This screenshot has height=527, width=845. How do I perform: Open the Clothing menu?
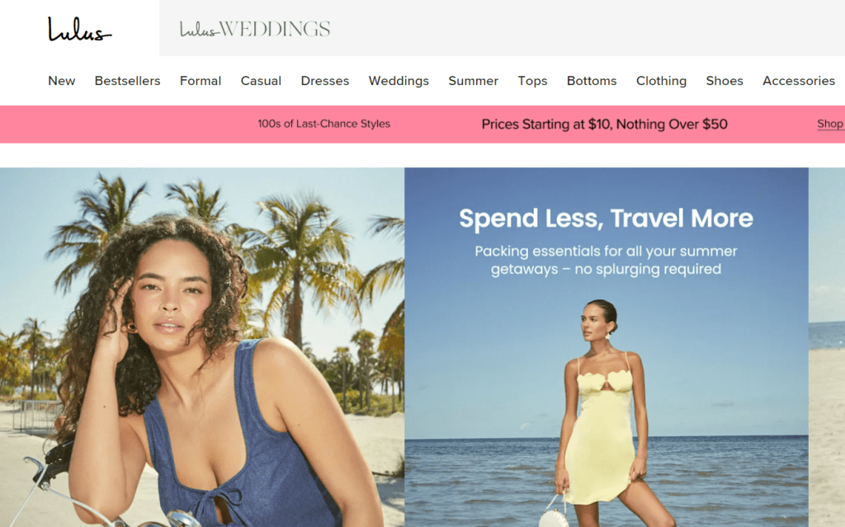pyautogui.click(x=661, y=81)
